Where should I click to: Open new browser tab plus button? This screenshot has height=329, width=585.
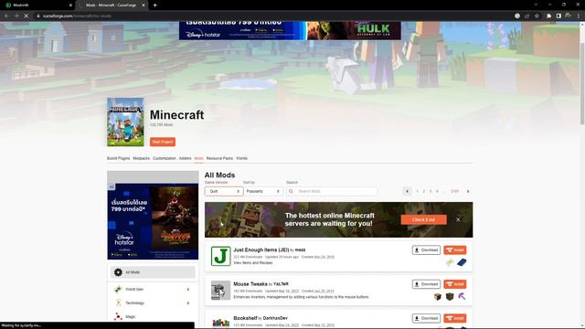coord(154,5)
